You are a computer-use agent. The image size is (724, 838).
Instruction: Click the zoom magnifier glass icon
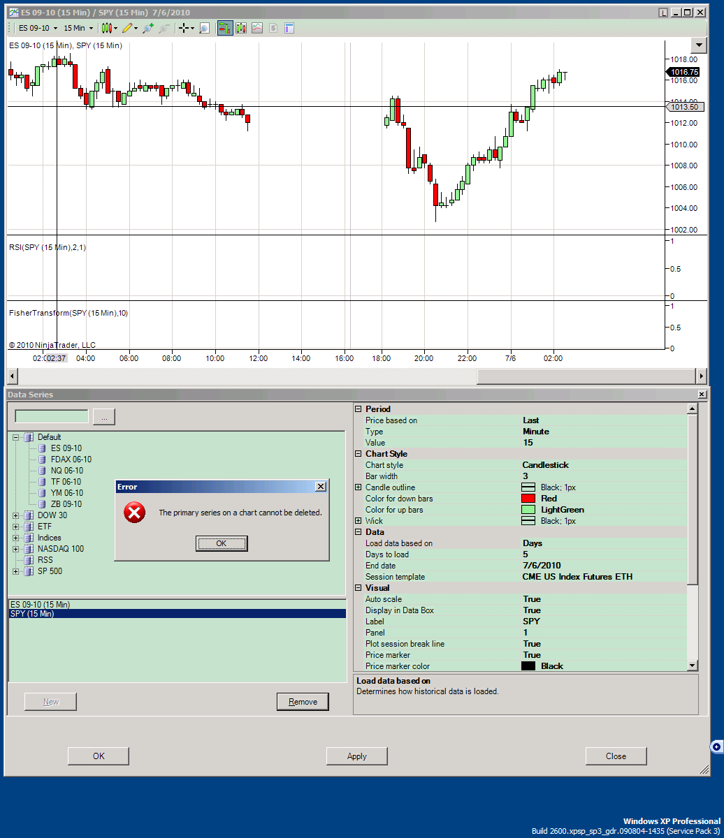[204, 28]
